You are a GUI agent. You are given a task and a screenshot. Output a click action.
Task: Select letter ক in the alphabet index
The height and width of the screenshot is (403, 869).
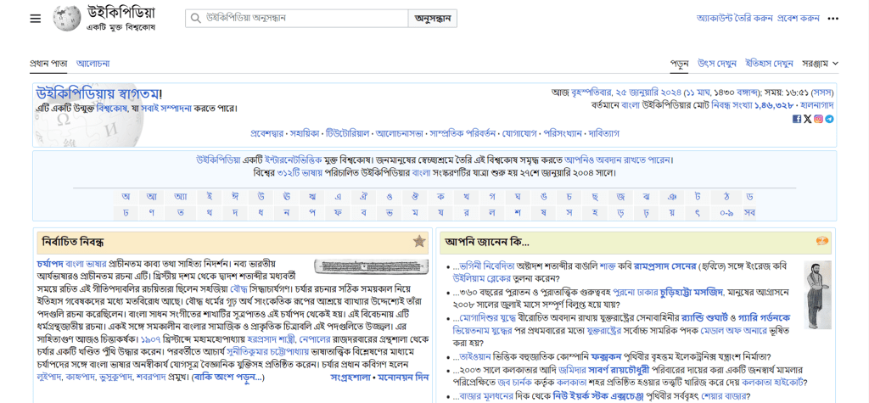pos(440,197)
